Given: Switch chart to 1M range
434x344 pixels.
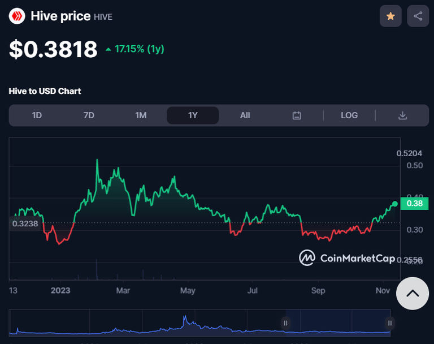Looking at the screenshot, I should tap(141, 115).
